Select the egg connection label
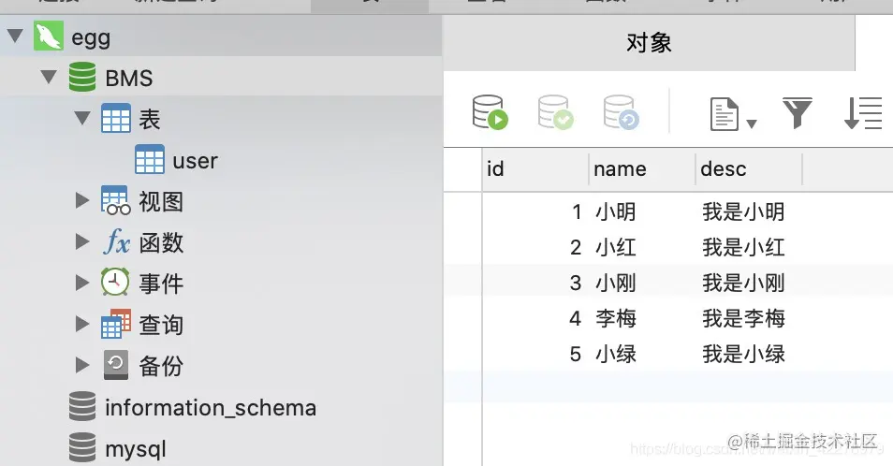The height and width of the screenshot is (466, 893). pyautogui.click(x=91, y=38)
